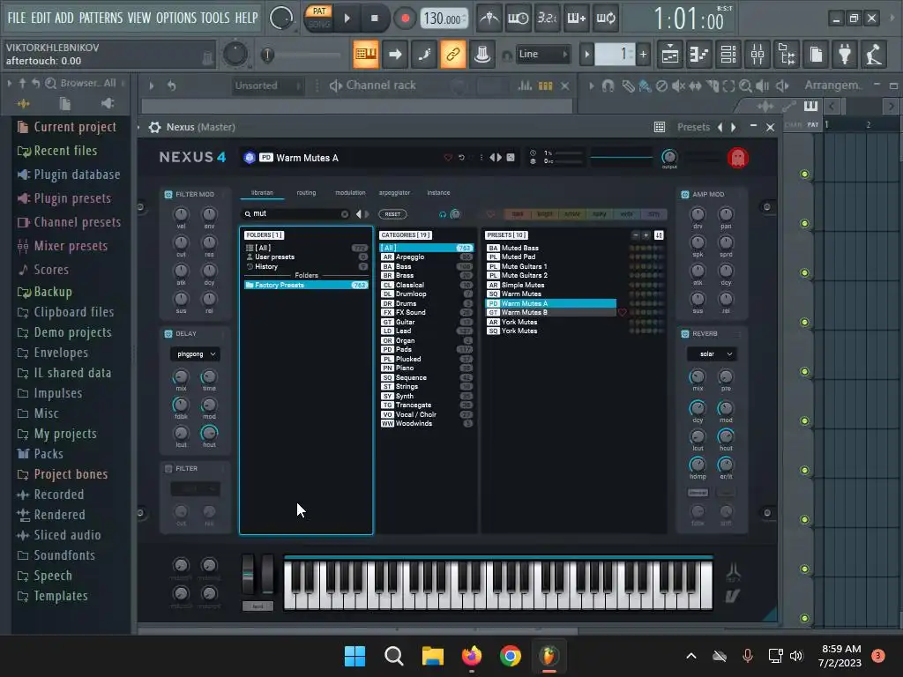Select the Bass category
The height and width of the screenshot is (677, 903).
426,266
